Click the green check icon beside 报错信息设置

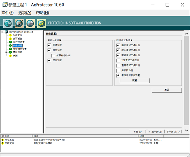(x=10, y=49)
